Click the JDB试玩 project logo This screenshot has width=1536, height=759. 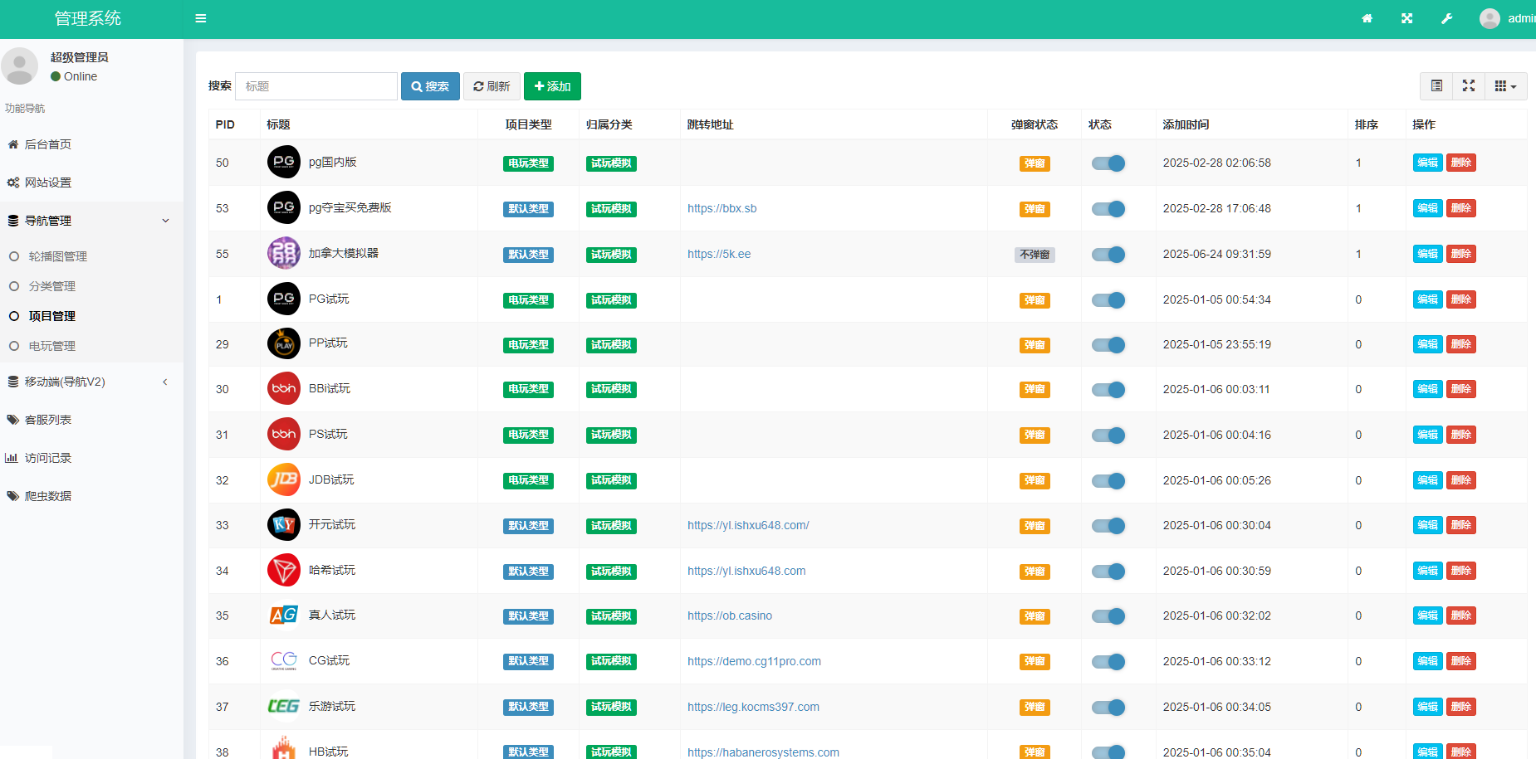283,479
